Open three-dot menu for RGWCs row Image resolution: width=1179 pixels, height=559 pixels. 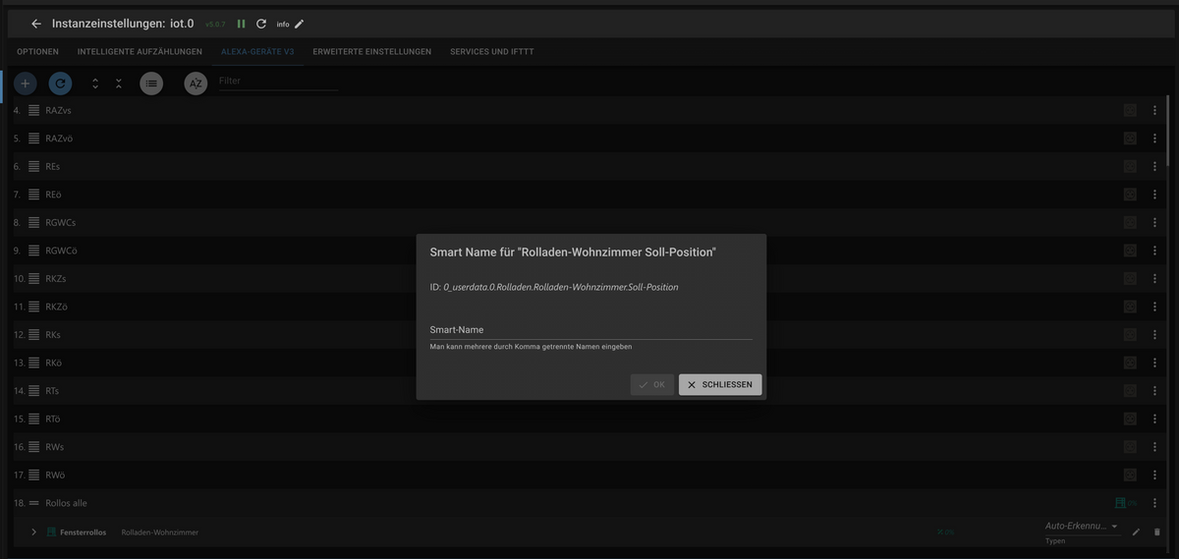(x=1155, y=222)
